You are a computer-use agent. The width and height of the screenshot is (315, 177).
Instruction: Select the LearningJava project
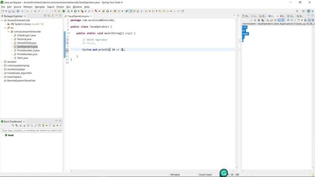click(14, 77)
